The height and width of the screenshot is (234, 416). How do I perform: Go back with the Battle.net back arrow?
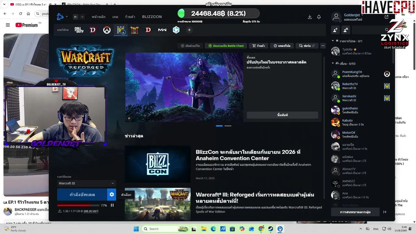[75, 17]
